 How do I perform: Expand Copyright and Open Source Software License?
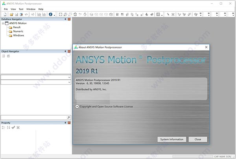click(x=77, y=107)
